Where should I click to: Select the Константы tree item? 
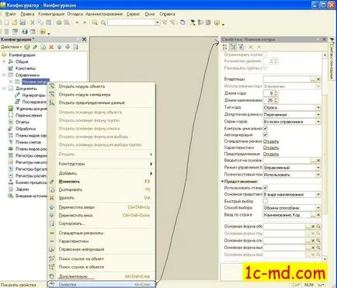click(26, 68)
